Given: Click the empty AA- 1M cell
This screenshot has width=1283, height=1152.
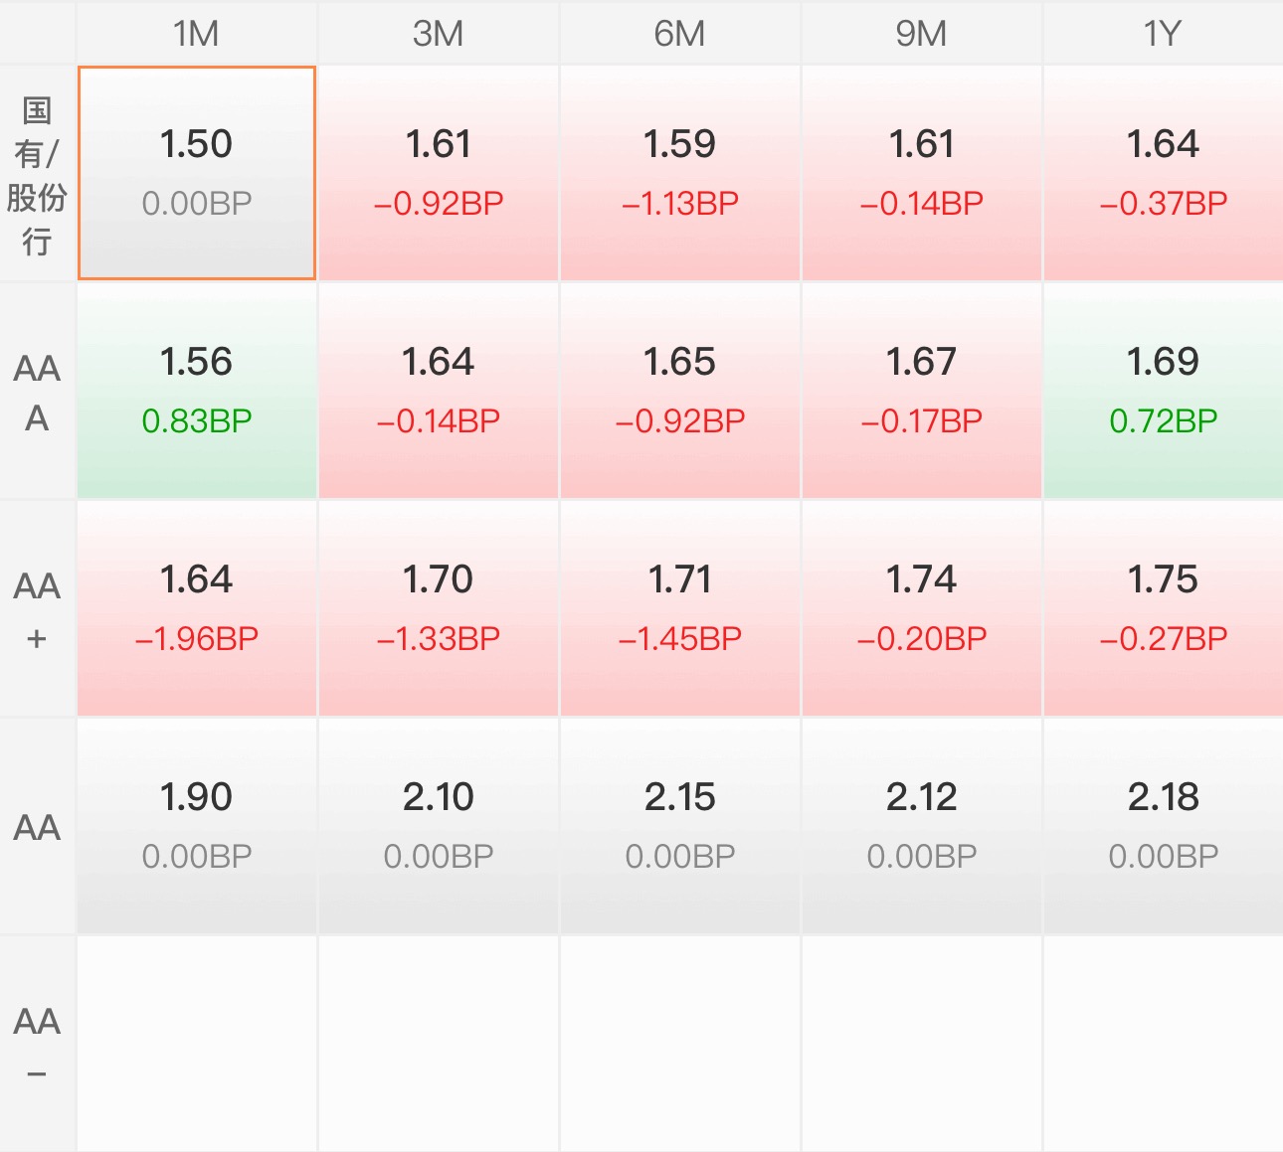Looking at the screenshot, I should click(197, 1045).
